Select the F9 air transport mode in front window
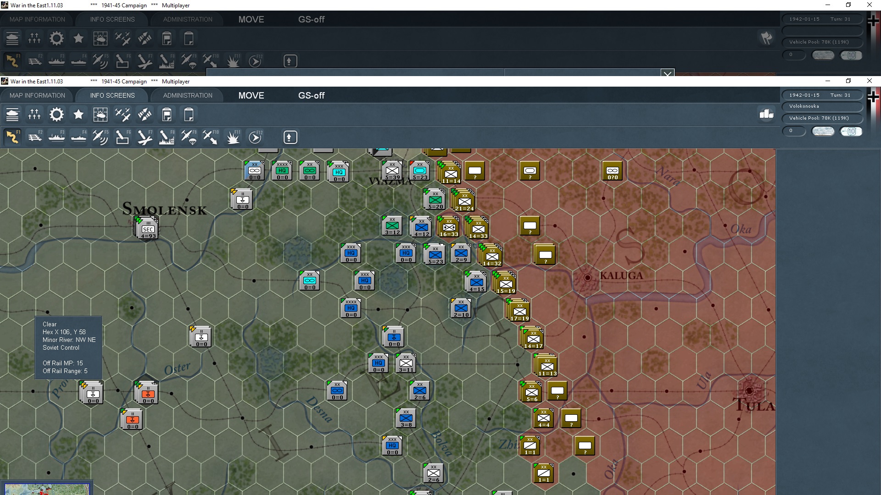The image size is (881, 495). click(189, 137)
